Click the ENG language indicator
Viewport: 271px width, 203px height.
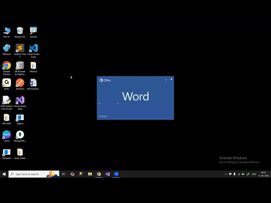point(254,174)
